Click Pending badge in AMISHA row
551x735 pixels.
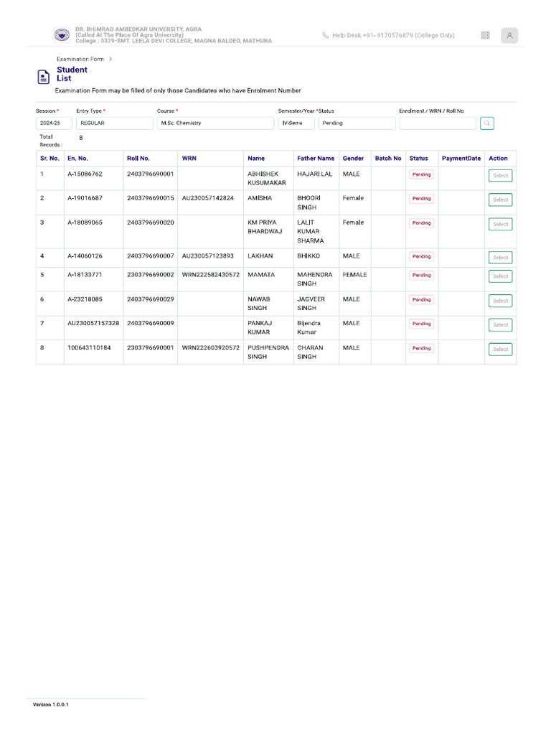(x=422, y=199)
